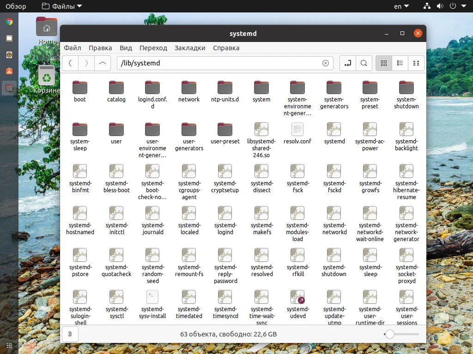The width and height of the screenshot is (473, 354).
Task: Click the Обзор activities button
Action: pyautogui.click(x=16, y=6)
